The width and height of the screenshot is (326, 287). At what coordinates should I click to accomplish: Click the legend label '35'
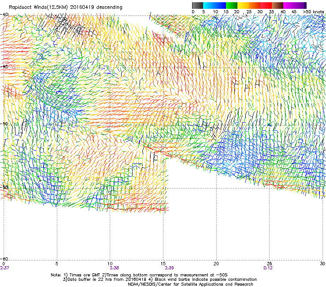pyautogui.click(x=271, y=12)
